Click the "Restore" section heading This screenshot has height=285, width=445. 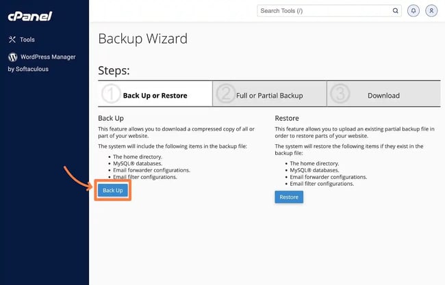click(x=287, y=118)
